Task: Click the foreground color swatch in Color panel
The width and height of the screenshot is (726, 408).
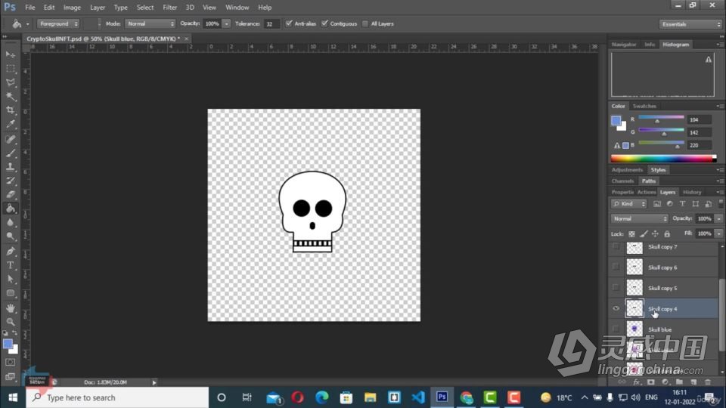Action: 616,121
